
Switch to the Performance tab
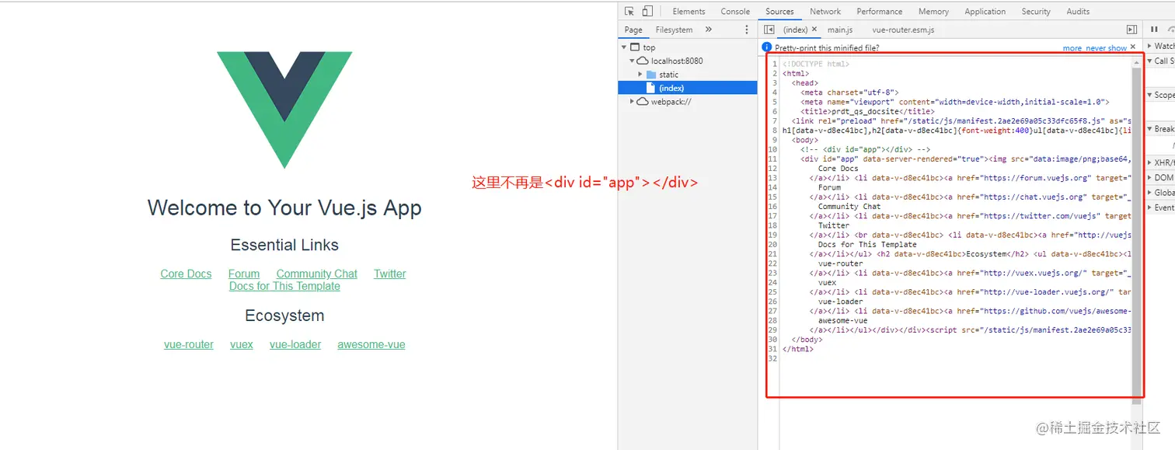tap(880, 12)
